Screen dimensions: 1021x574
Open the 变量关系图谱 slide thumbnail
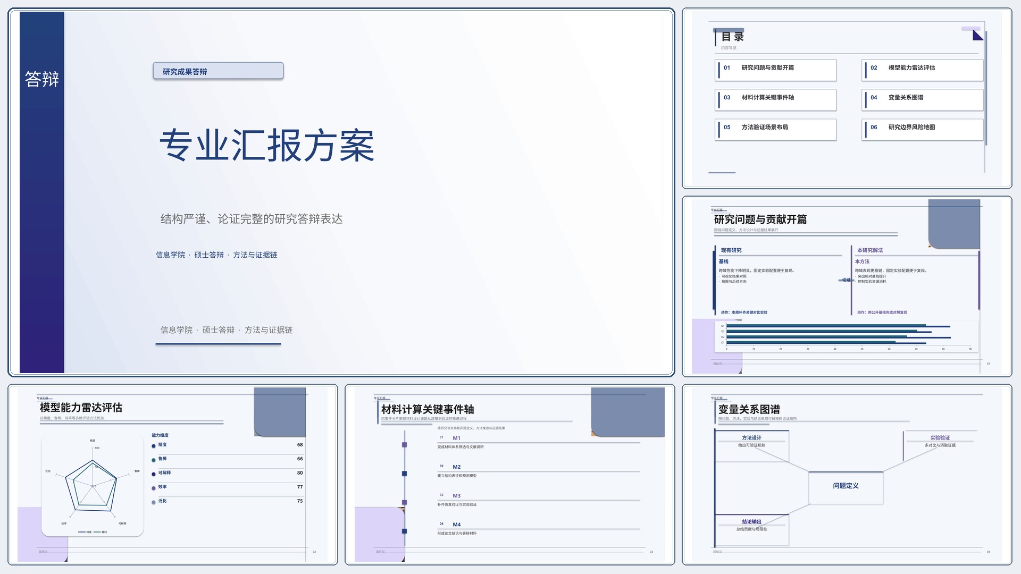click(847, 475)
